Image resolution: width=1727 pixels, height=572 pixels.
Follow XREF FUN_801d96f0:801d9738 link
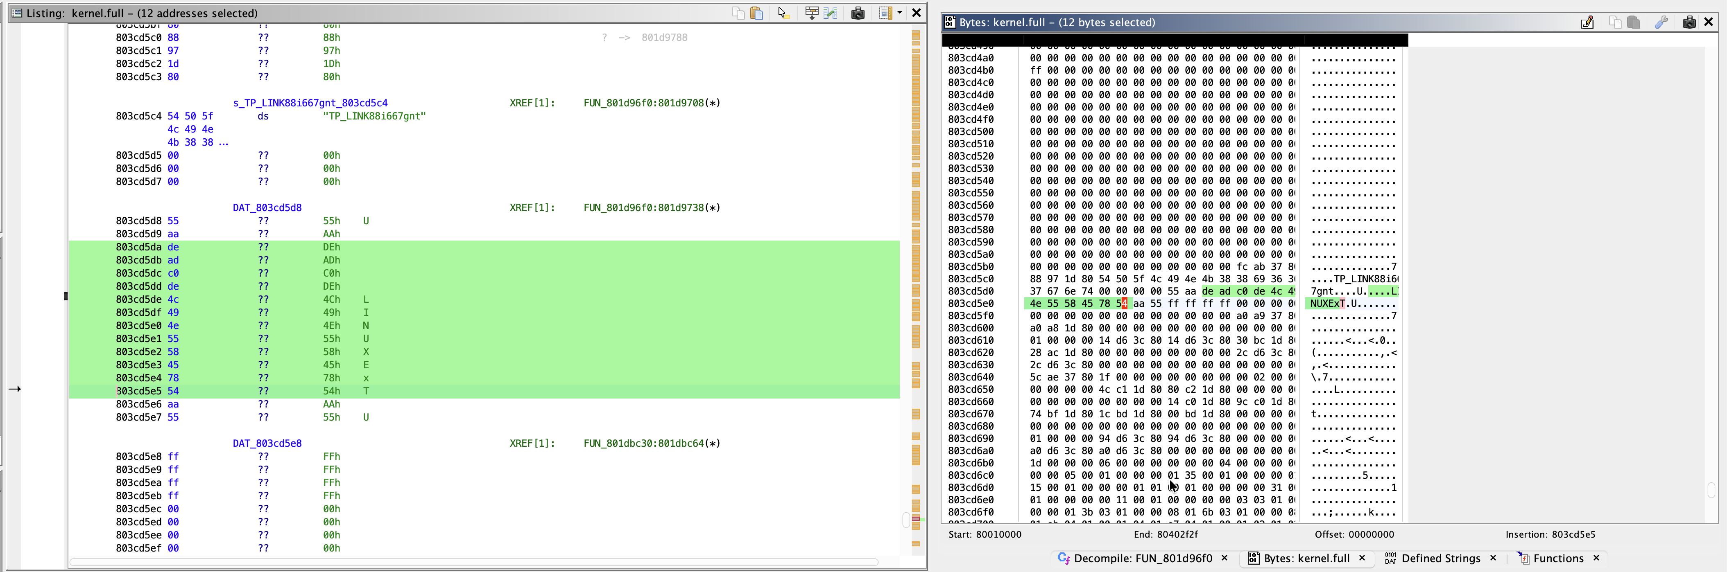point(652,207)
